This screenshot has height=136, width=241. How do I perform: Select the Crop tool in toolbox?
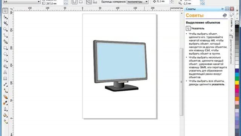5,23
